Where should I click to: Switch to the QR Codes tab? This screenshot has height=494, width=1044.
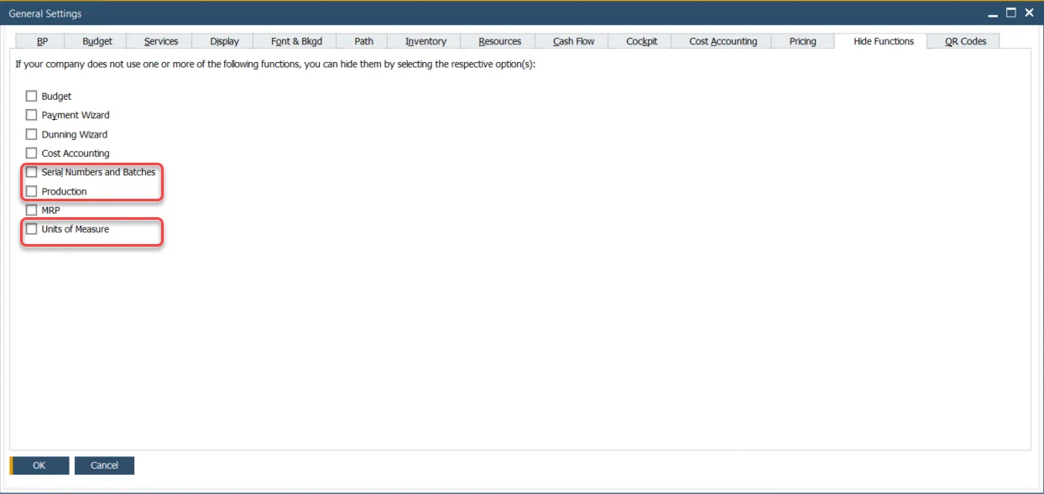pyautogui.click(x=963, y=40)
